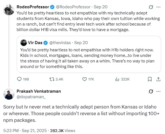Click the reply icon showing 198

click(x=19, y=79)
